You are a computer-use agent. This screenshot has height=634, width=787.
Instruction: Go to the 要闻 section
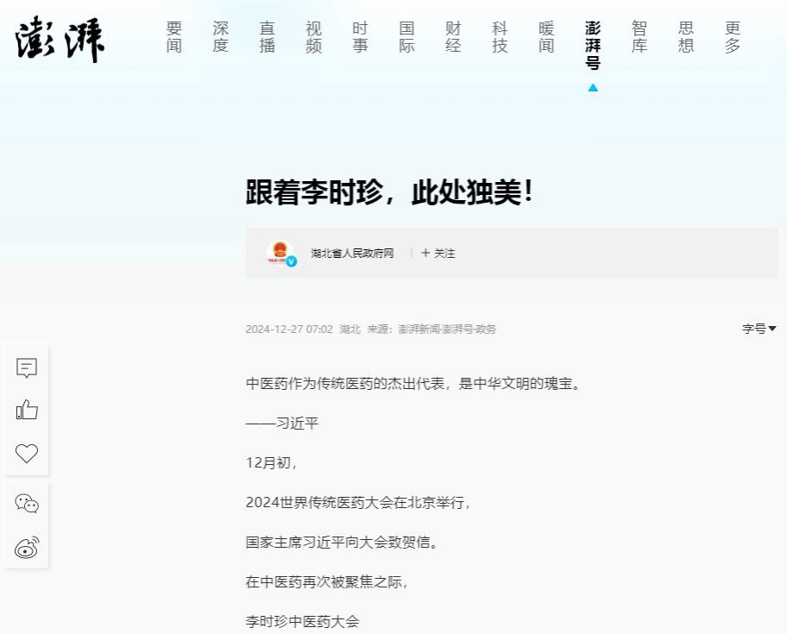[174, 38]
